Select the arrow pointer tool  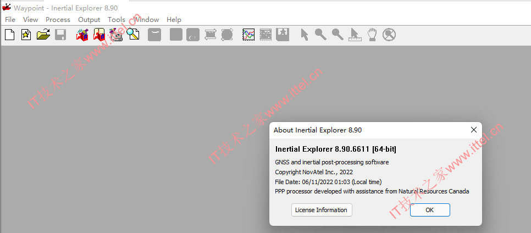(305, 35)
